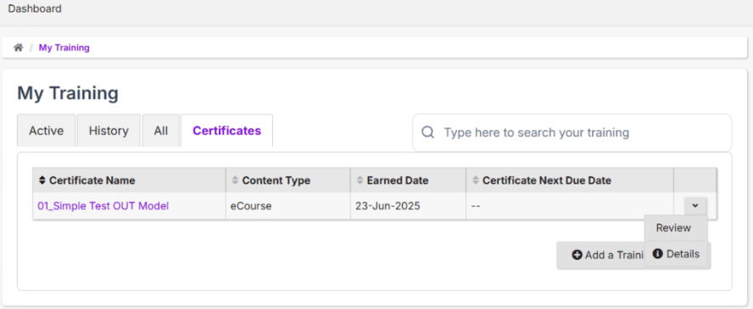753x309 pixels.
Task: Switch to the History tab
Action: 109,130
